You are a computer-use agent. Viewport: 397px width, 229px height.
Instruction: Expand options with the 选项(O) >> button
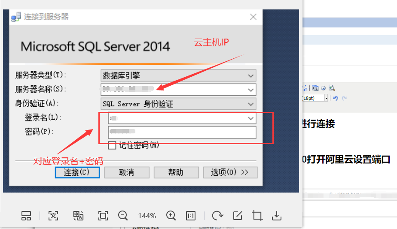tap(230, 172)
